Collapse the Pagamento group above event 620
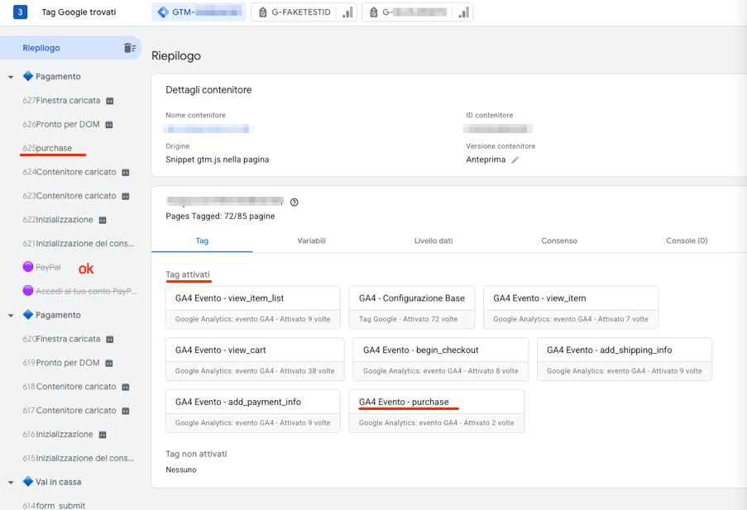Screen dimensions: 747x510 click(12, 315)
